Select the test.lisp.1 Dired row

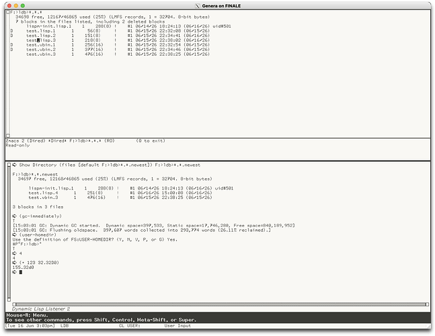click(110, 31)
